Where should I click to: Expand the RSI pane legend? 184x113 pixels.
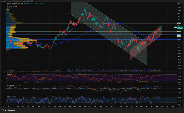tap(8, 72)
